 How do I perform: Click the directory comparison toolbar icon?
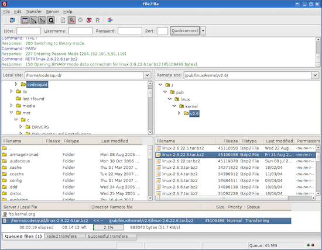pos(110,20)
